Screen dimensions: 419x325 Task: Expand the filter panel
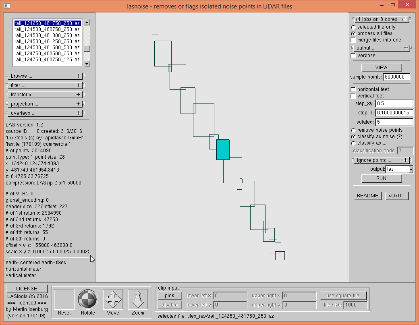click(x=45, y=85)
